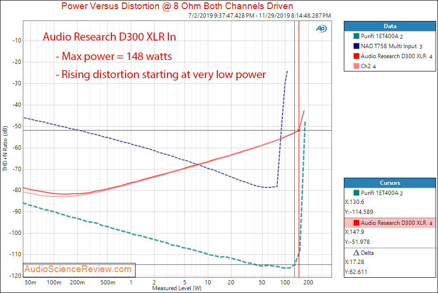The height and width of the screenshot is (293, 438).
Task: Click the Y-axis tick label -10
Action: pyautogui.click(x=17, y=40)
